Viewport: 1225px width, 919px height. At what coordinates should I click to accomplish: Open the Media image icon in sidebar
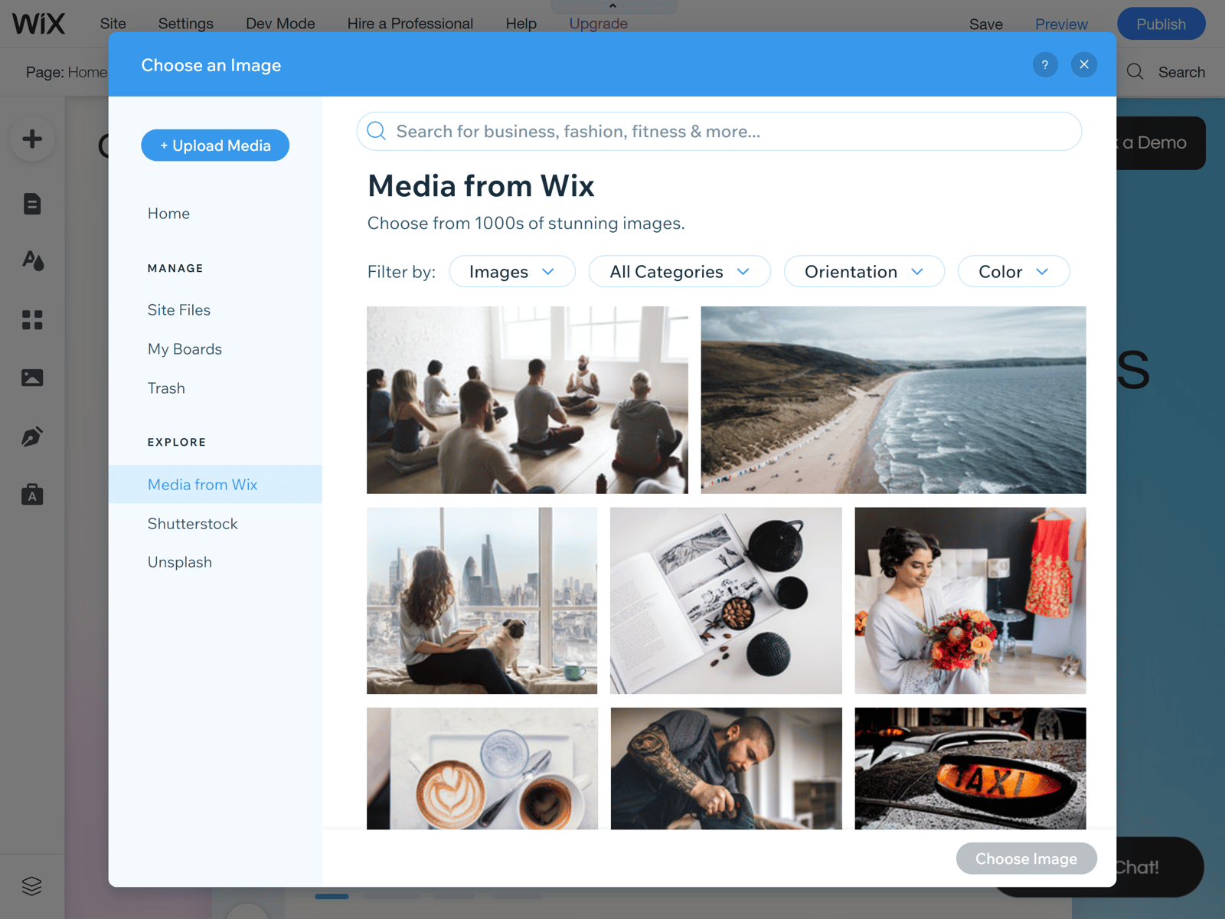(32, 378)
